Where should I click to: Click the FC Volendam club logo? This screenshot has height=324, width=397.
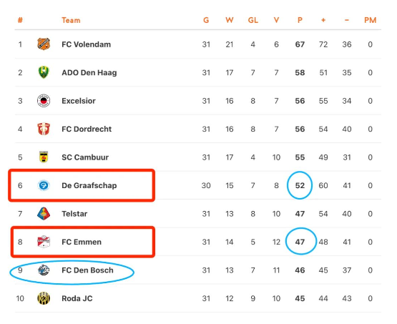tap(44, 44)
